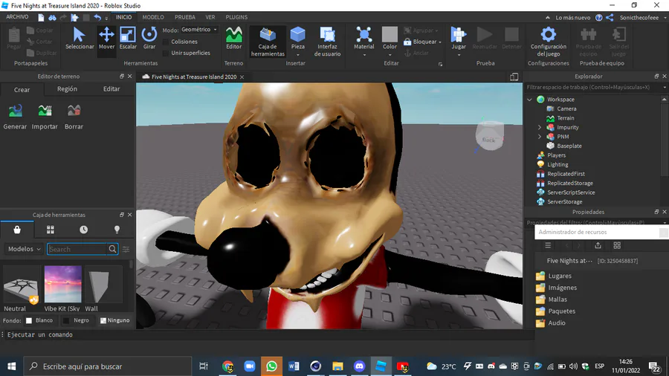The width and height of the screenshot is (669, 376).
Task: Choose the Escalar tool
Action: click(128, 38)
